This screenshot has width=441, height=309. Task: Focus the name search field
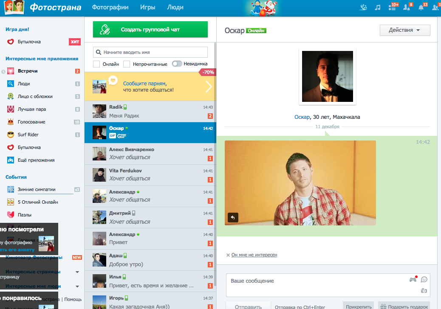[x=150, y=52]
